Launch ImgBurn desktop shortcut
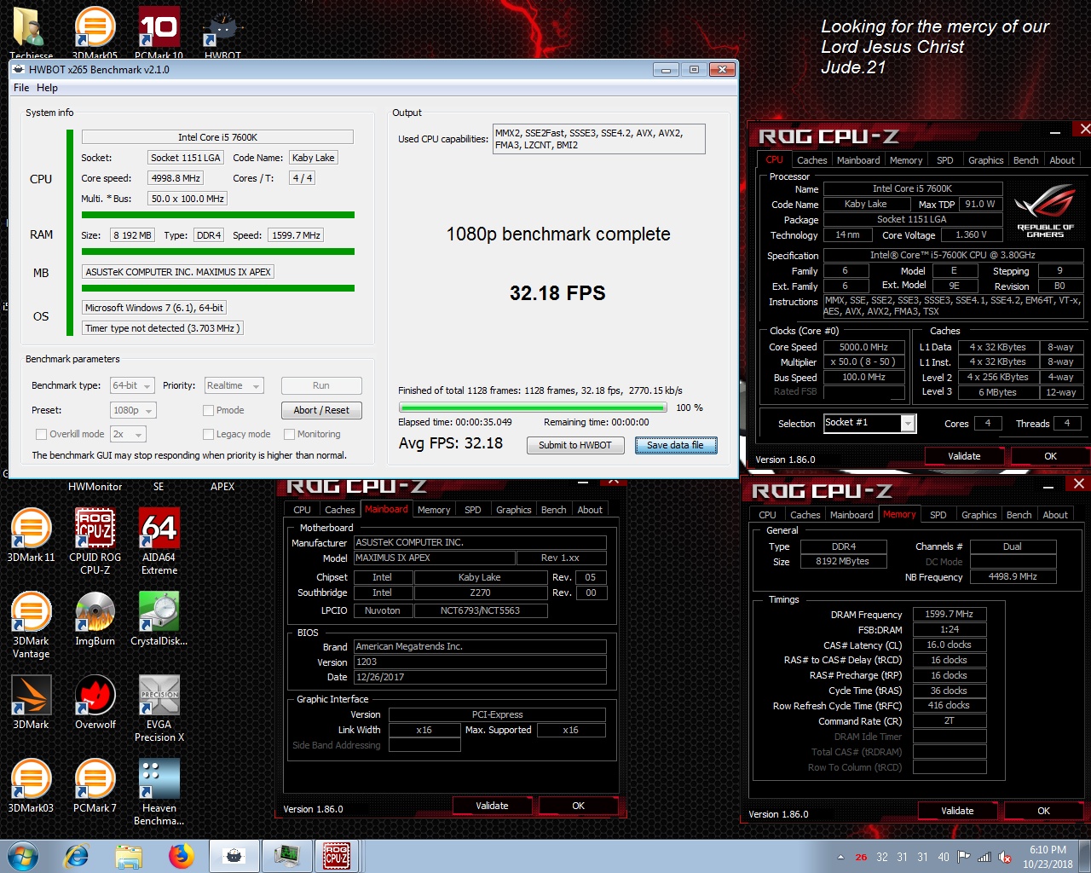Screen dimensions: 1091x873 [95, 618]
